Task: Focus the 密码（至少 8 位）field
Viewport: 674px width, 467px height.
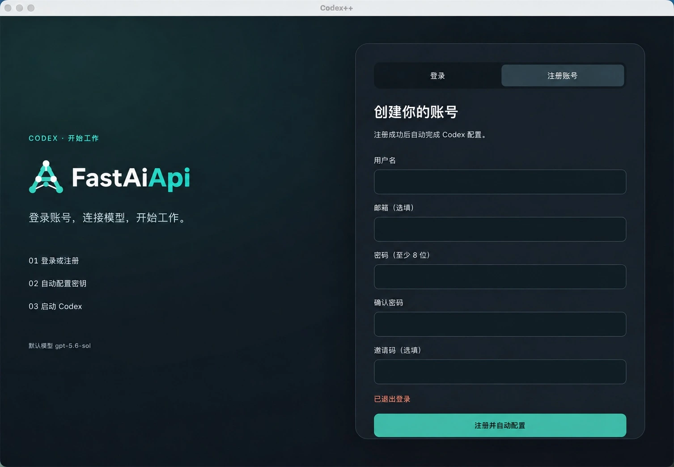Action: [500, 276]
